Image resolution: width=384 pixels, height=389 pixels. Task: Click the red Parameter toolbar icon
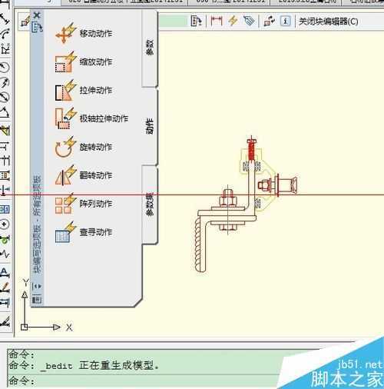point(217,21)
